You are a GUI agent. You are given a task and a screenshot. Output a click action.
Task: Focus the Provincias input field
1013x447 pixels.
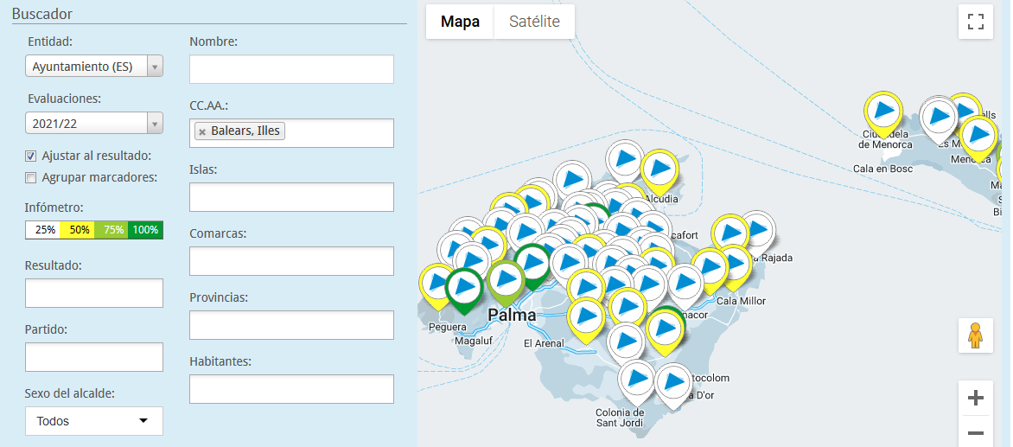(291, 325)
